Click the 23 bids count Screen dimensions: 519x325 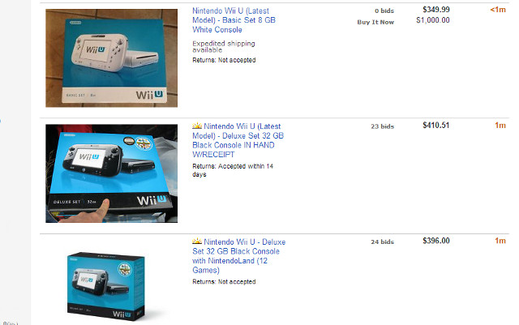coord(382,126)
